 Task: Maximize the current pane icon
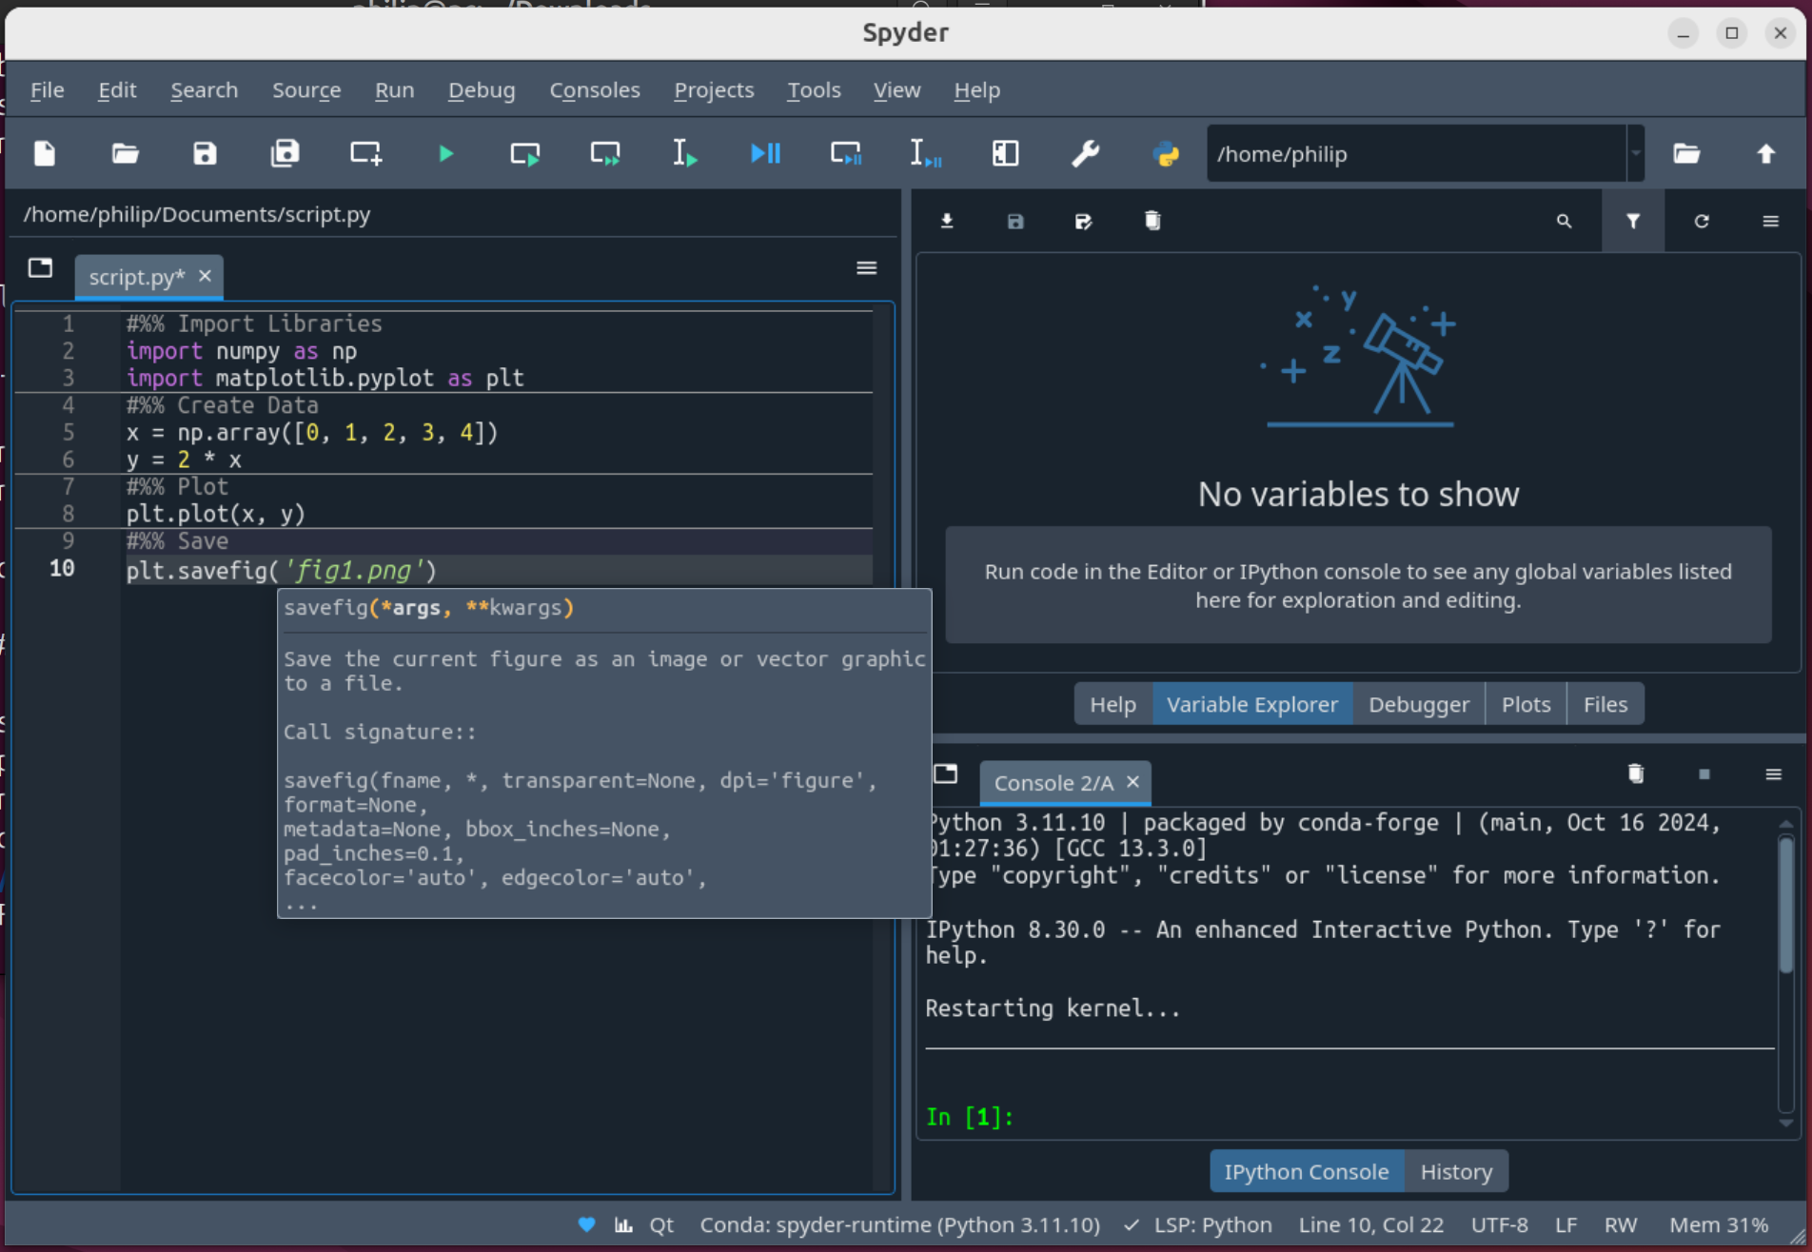[x=1005, y=153]
